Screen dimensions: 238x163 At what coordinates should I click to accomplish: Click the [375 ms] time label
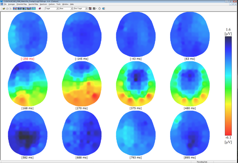(136, 108)
